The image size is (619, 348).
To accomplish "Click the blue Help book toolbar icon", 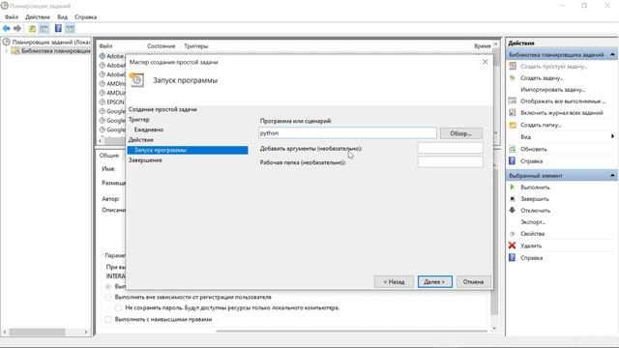I will (58, 28).
